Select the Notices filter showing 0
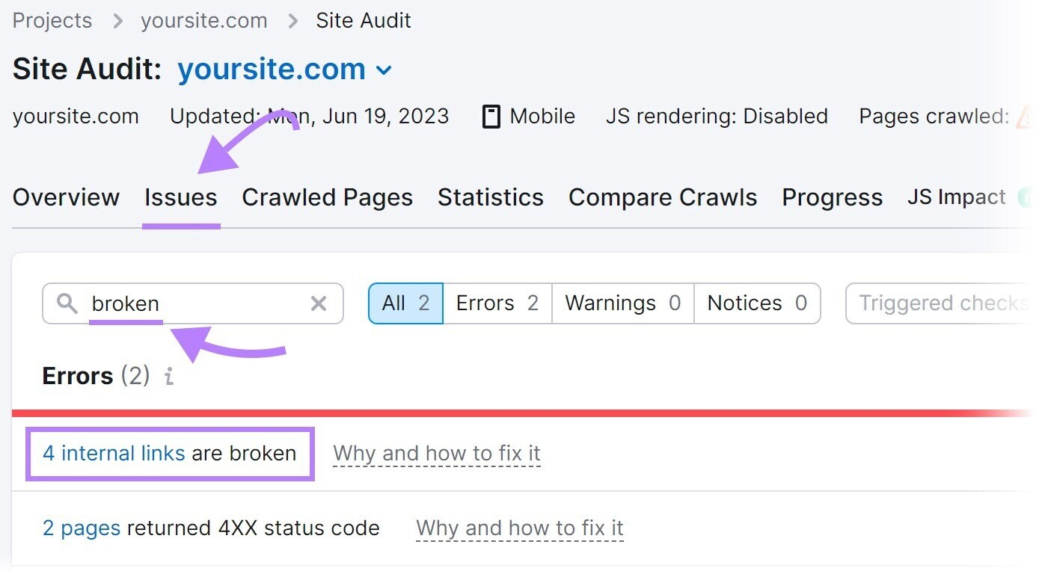 point(757,303)
